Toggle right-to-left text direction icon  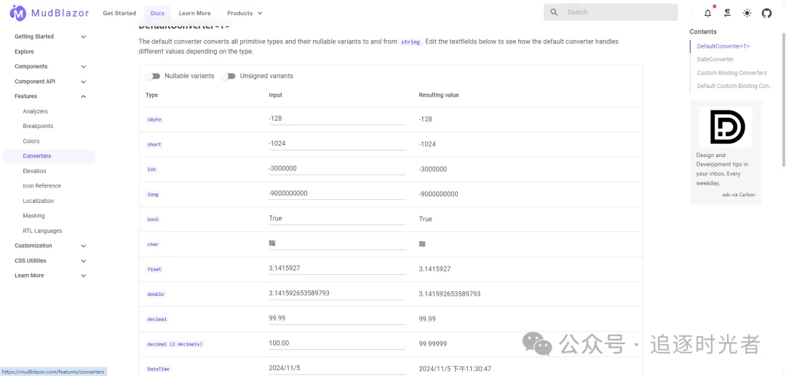727,13
